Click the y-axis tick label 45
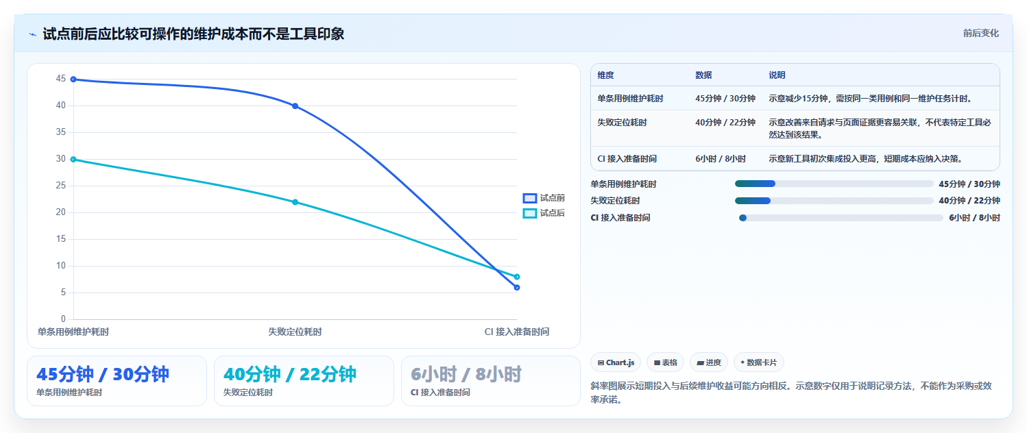This screenshot has height=433, width=1027. coord(61,79)
